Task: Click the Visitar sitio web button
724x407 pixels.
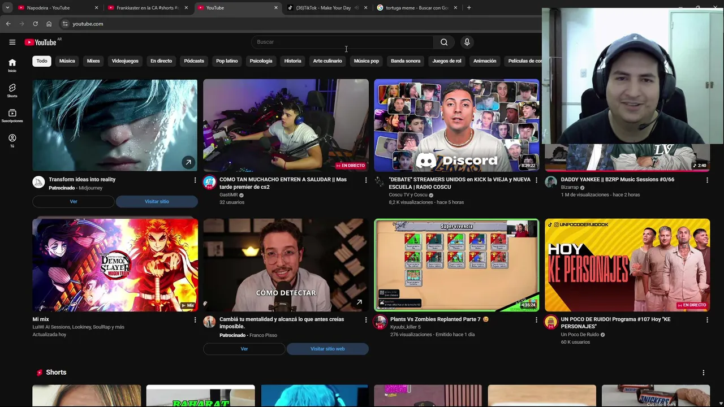Action: [327, 349]
